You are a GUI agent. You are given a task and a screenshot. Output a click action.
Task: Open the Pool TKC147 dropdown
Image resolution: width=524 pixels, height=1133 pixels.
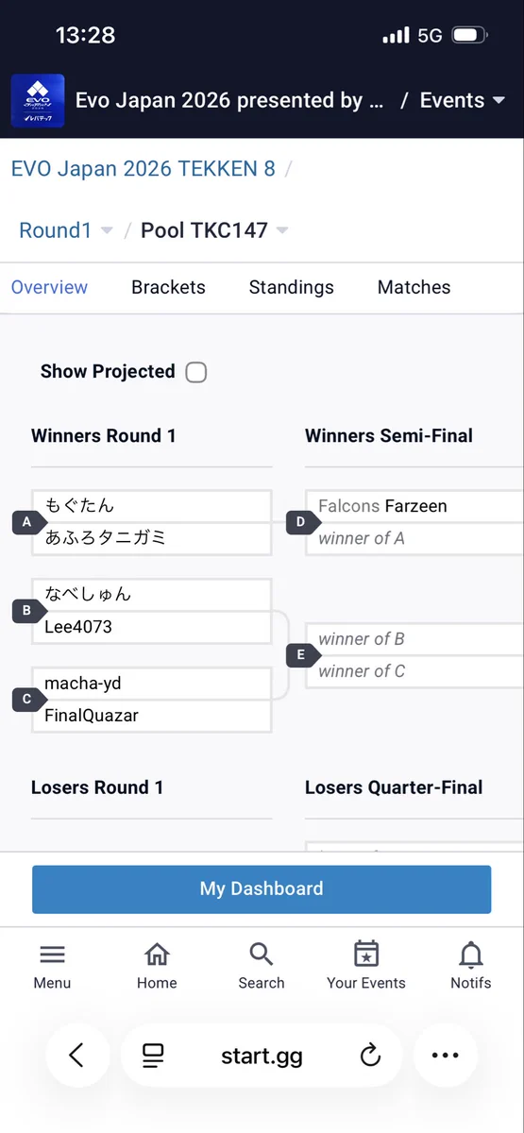pyautogui.click(x=214, y=230)
